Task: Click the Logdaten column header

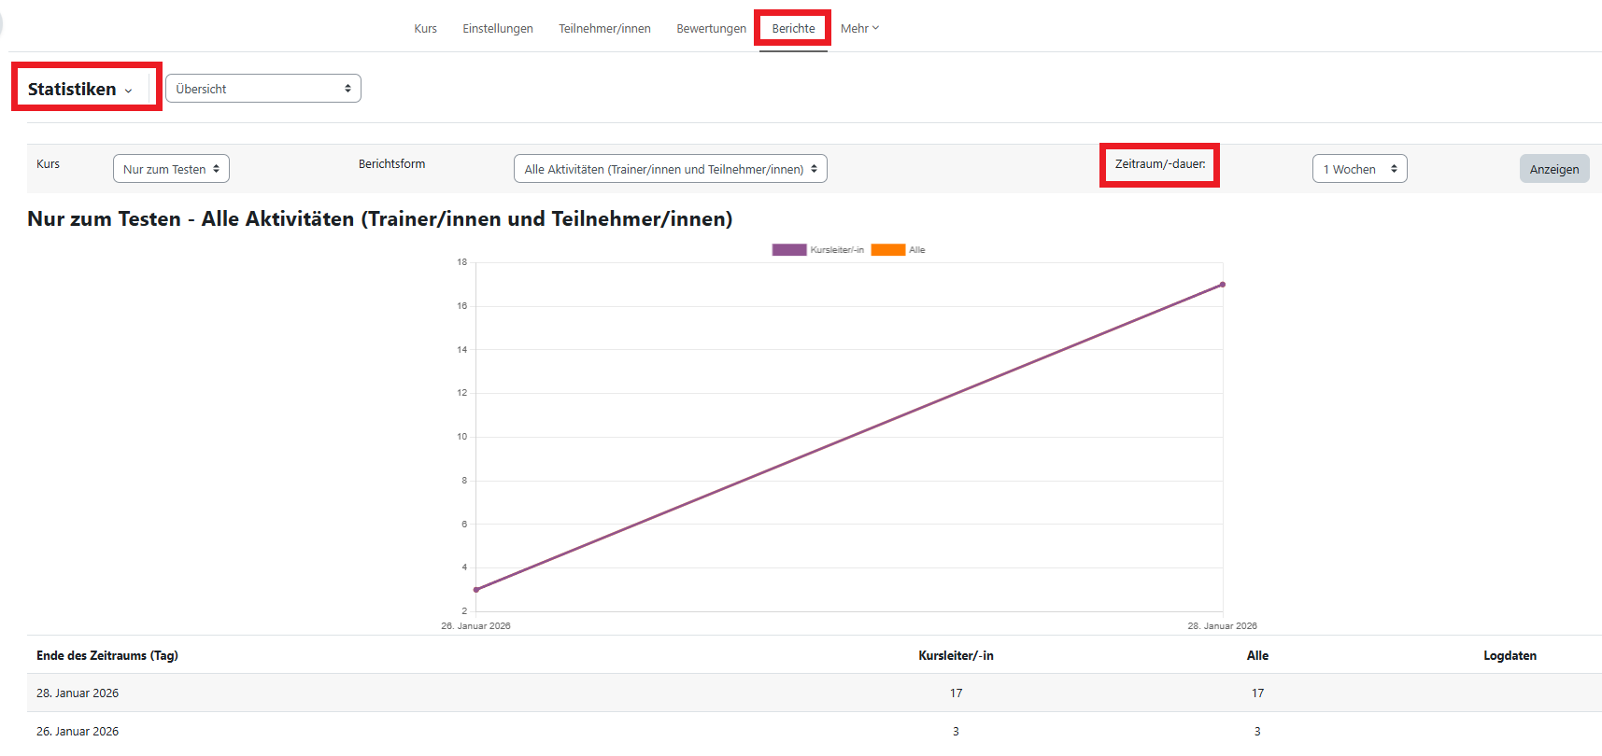Action: click(1510, 656)
